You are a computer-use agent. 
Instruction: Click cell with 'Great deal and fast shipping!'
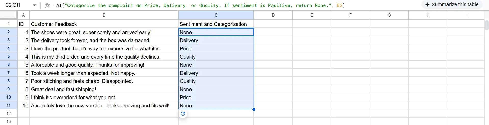[104, 89]
